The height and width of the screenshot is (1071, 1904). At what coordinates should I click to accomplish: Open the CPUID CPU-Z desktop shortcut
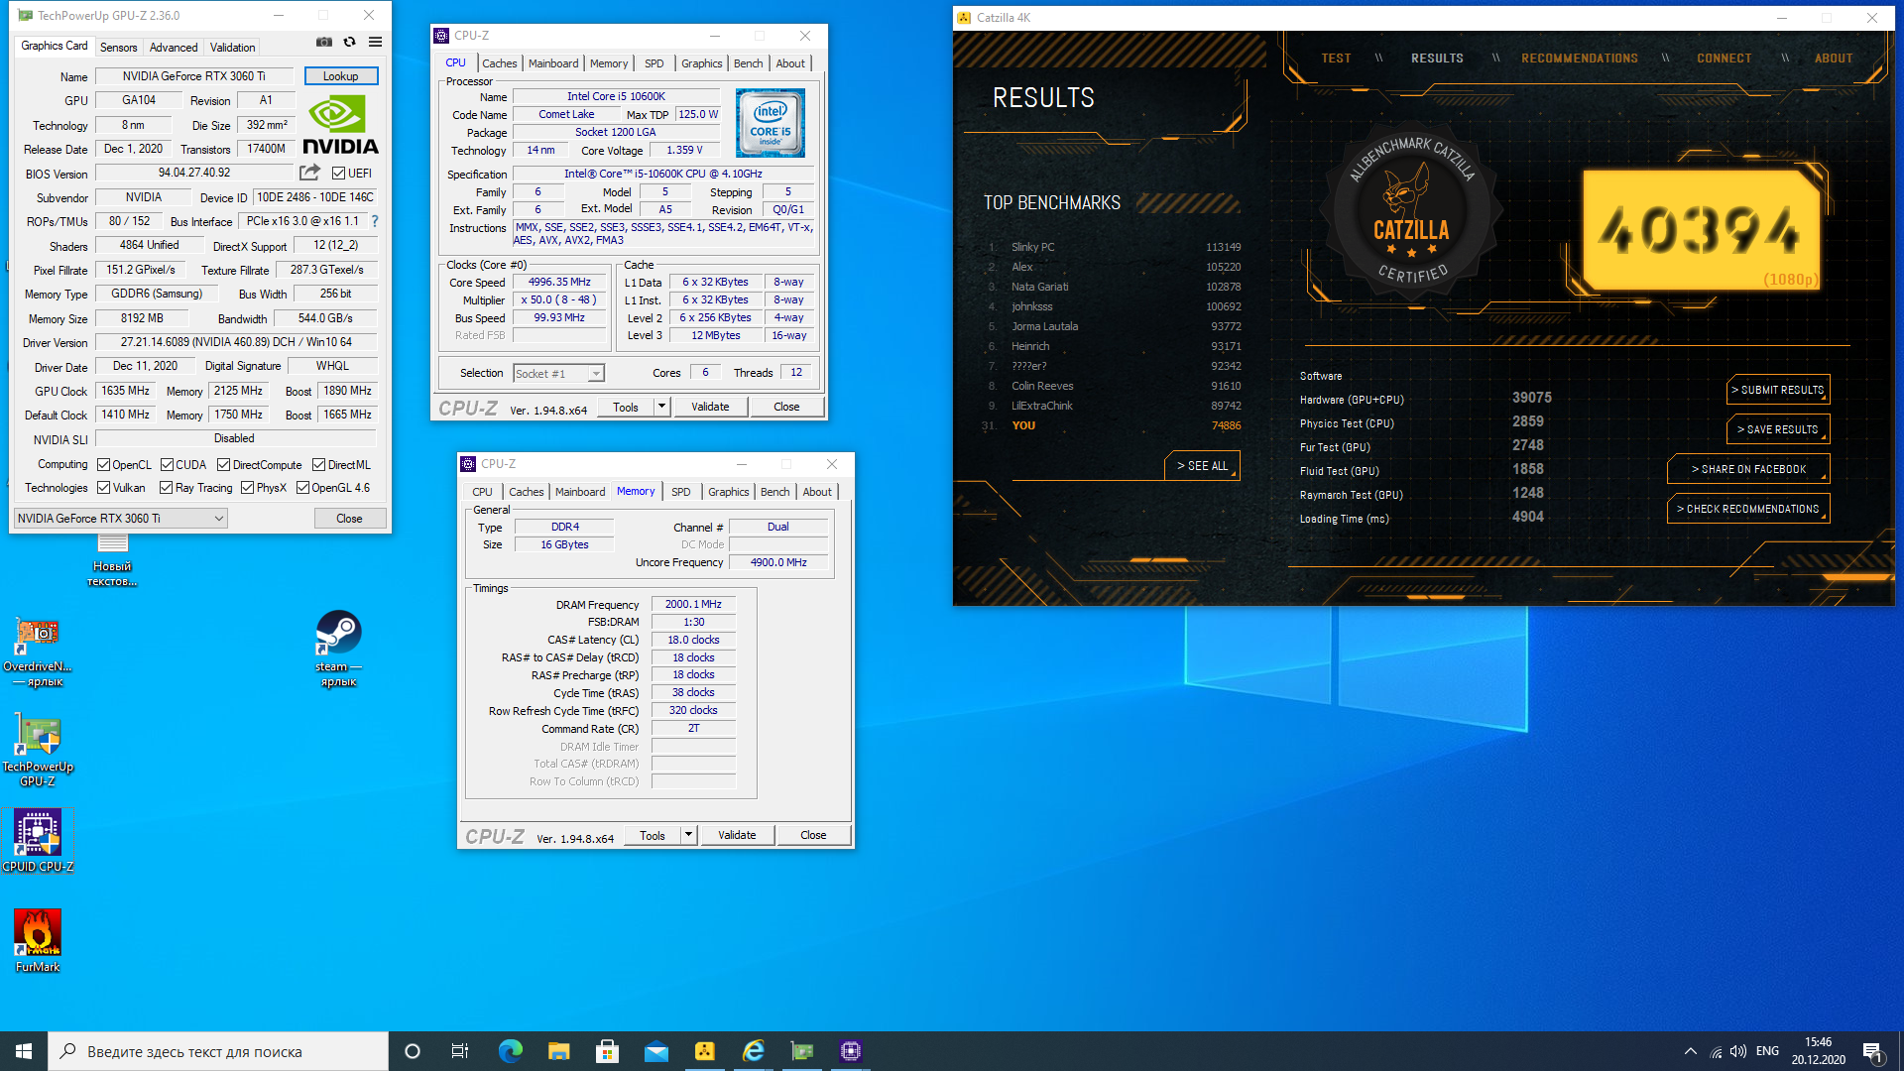click(38, 840)
